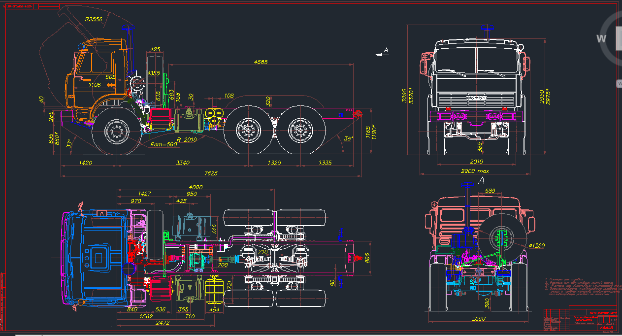Select the 390 vertical dimension
The image size is (622, 336).
coord(488,304)
